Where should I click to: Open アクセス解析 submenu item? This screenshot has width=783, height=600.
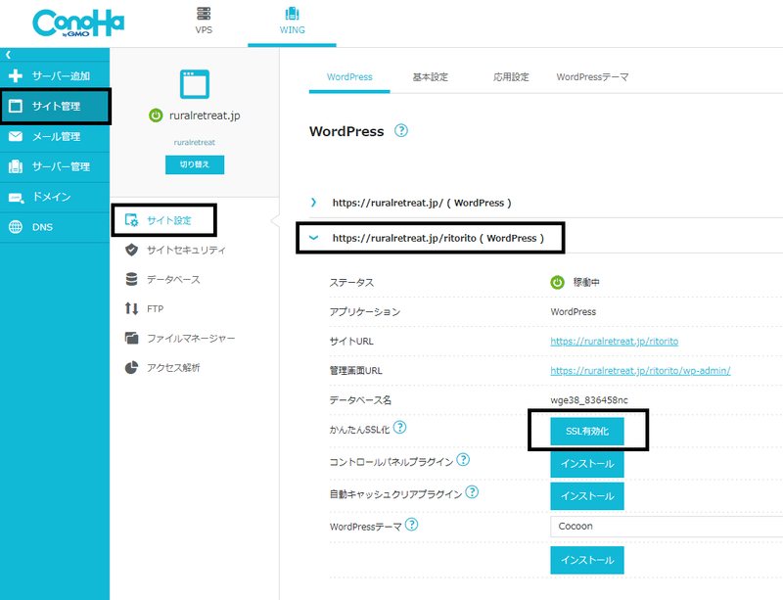point(173,368)
